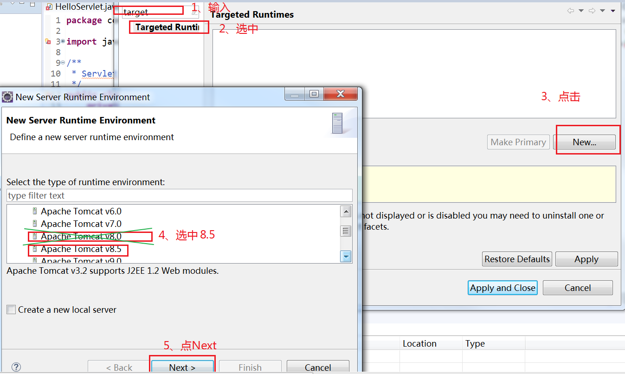Open the preferences view menu dropdown
Image resolution: width=625 pixels, height=374 pixels.
pos(613,11)
